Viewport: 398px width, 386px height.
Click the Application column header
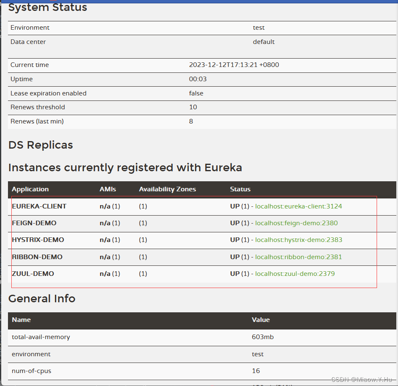(x=30, y=189)
